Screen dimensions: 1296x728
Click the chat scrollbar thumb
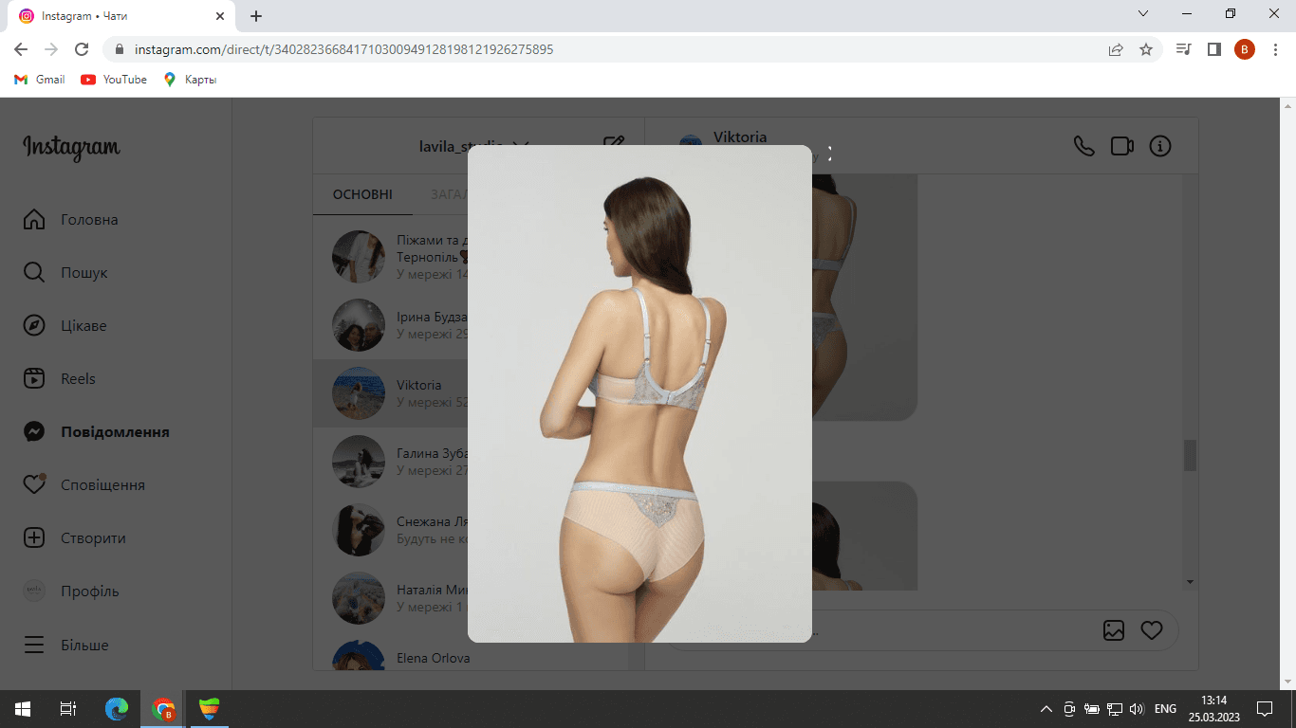click(x=1190, y=455)
